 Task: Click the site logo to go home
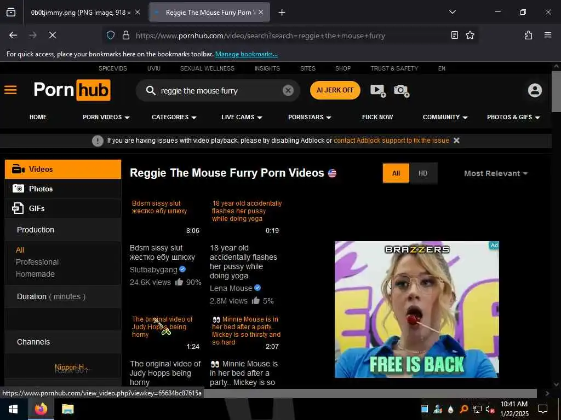point(72,90)
